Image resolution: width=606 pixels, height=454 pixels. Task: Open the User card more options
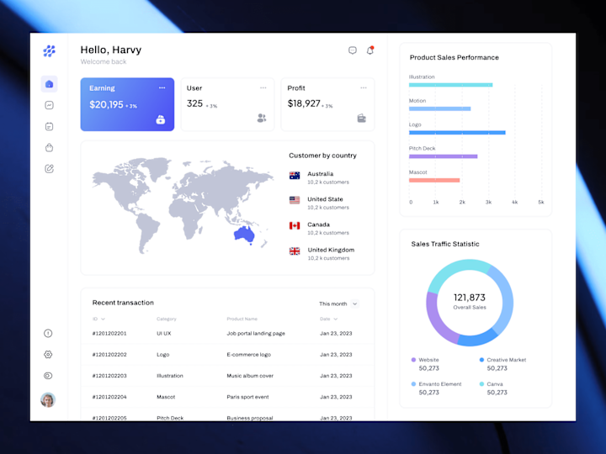coord(263,88)
